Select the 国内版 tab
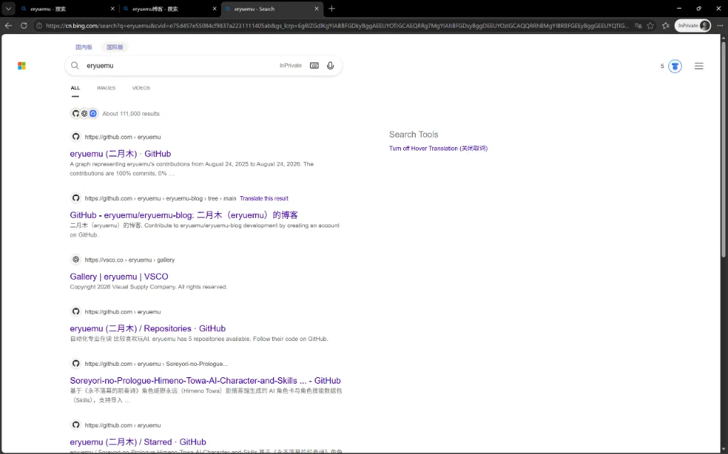 (84, 47)
